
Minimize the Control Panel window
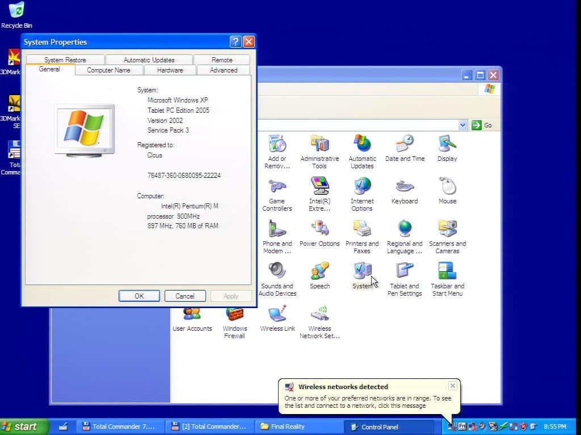[x=467, y=75]
